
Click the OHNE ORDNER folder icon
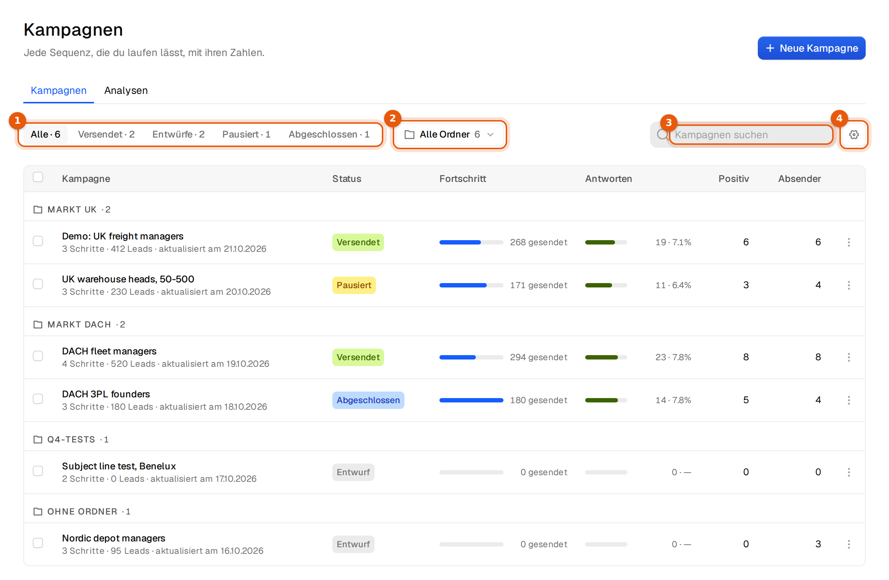[38, 511]
